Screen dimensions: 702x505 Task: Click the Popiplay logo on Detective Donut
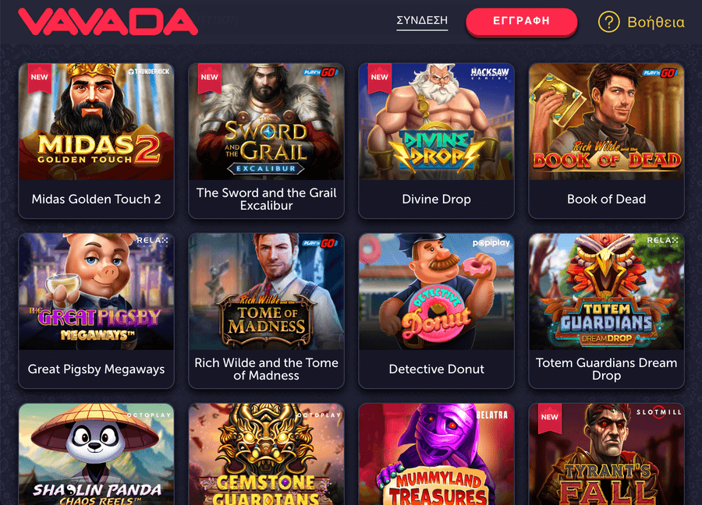tap(491, 243)
